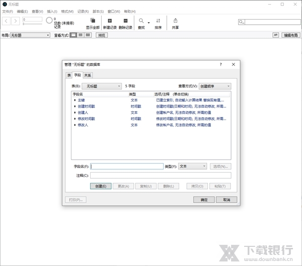Go to the next record arrow

point(16,21)
